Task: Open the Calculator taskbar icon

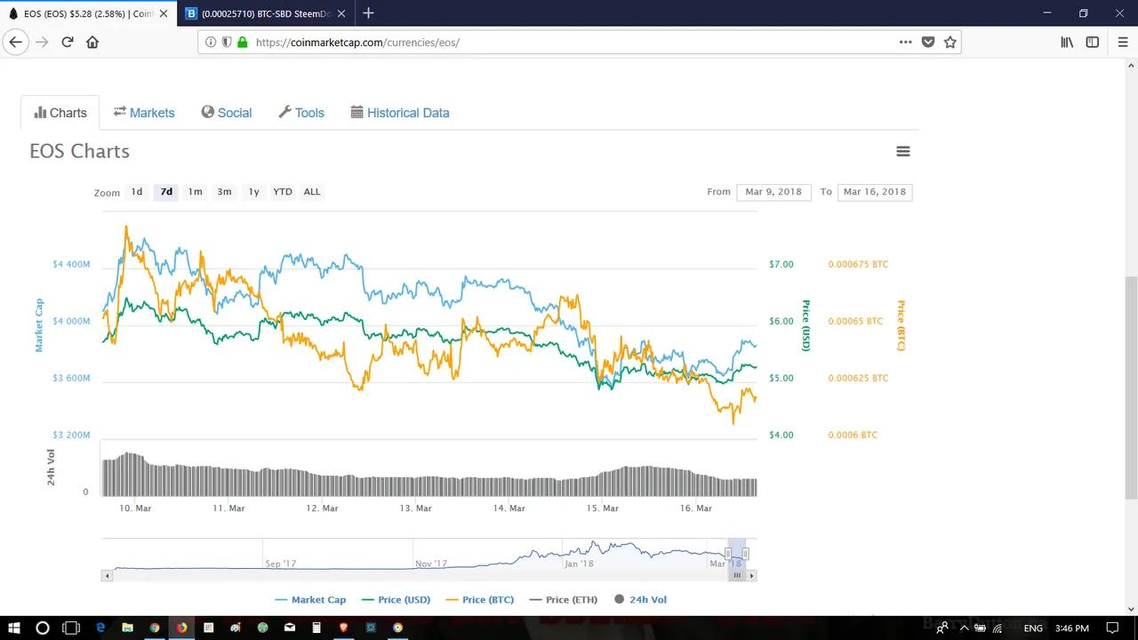Action: click(x=317, y=628)
